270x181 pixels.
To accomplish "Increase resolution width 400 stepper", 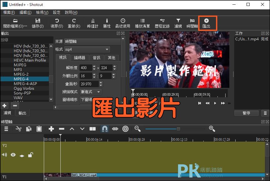I will [x=94, y=66].
